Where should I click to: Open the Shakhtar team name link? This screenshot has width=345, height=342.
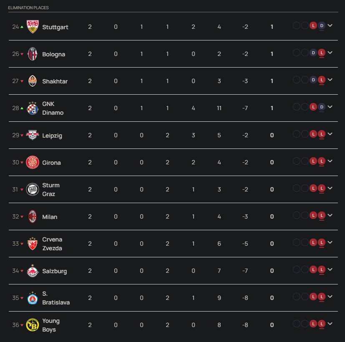[55, 81]
